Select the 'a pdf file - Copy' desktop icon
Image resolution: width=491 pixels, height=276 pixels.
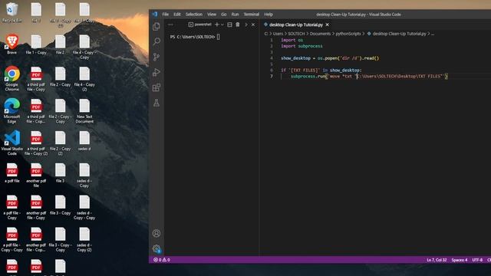(x=12, y=208)
